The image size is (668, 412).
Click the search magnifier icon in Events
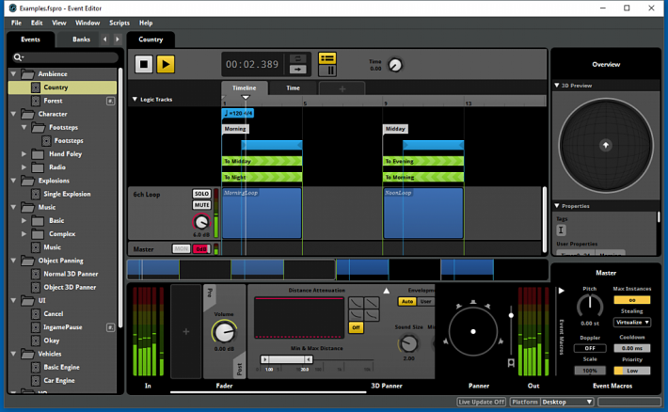[x=18, y=57]
